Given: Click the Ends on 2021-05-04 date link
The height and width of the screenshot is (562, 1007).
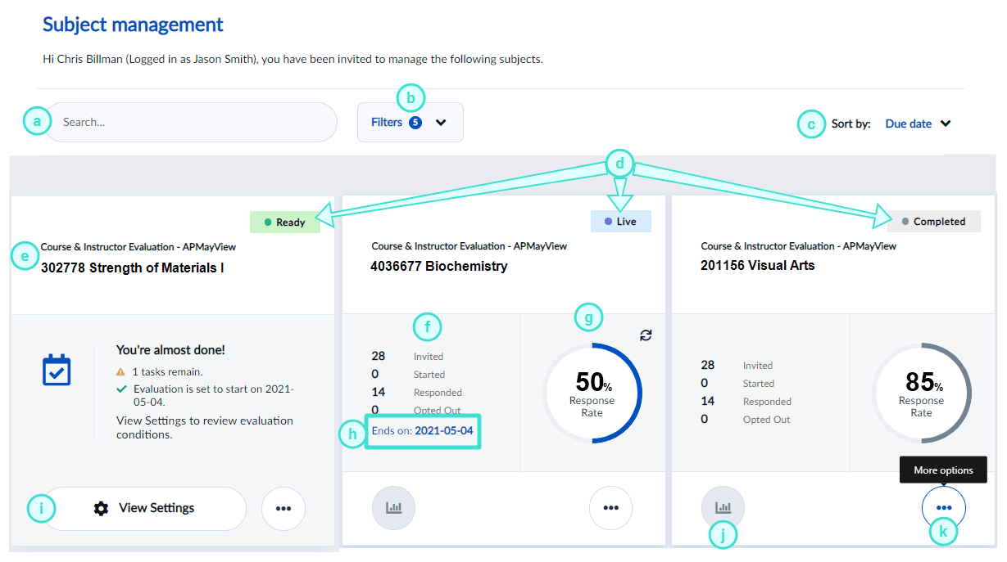Looking at the screenshot, I should 423,430.
